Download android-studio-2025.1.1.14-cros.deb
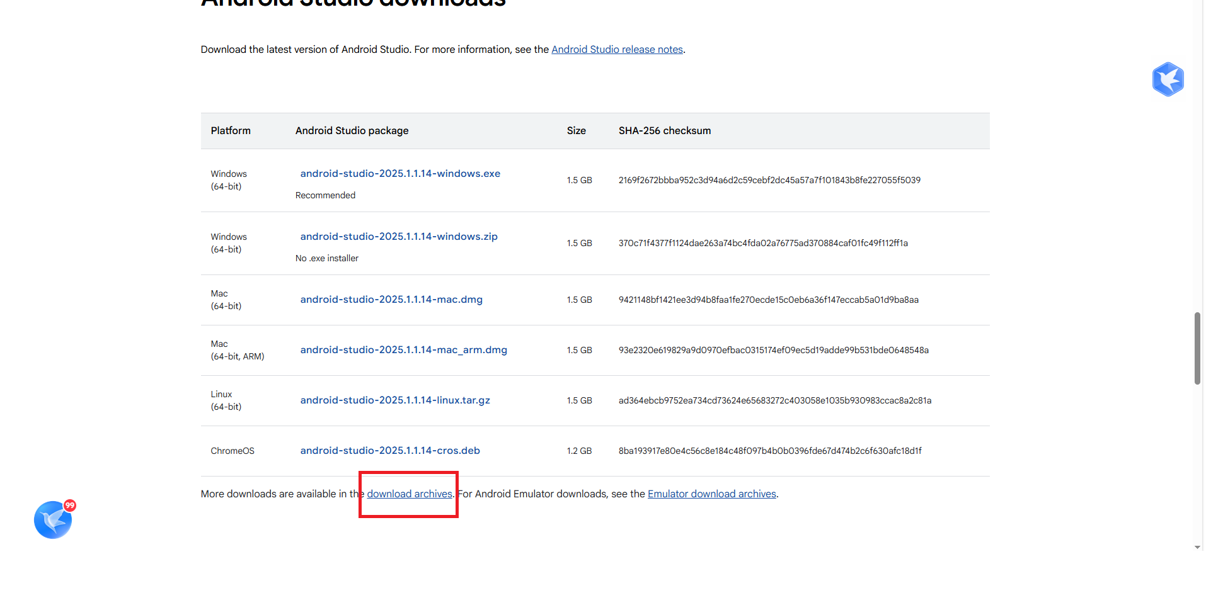 pyautogui.click(x=390, y=451)
